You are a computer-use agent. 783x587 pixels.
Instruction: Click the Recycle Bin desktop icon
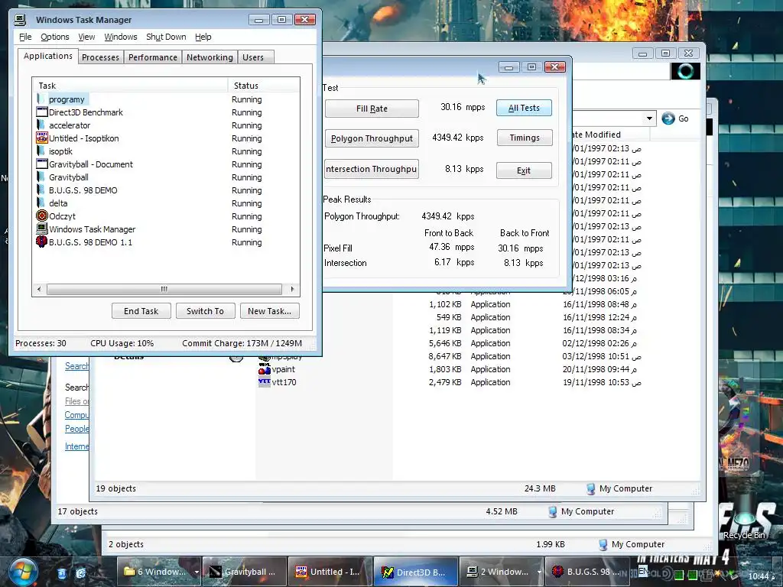(x=744, y=519)
